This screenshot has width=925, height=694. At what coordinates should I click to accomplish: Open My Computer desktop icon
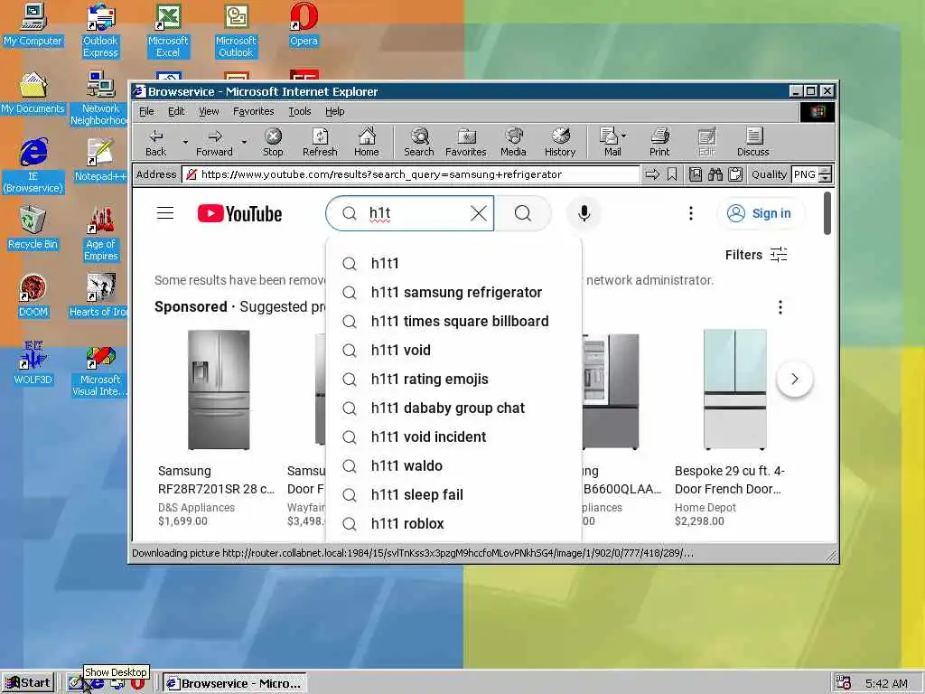tap(33, 24)
